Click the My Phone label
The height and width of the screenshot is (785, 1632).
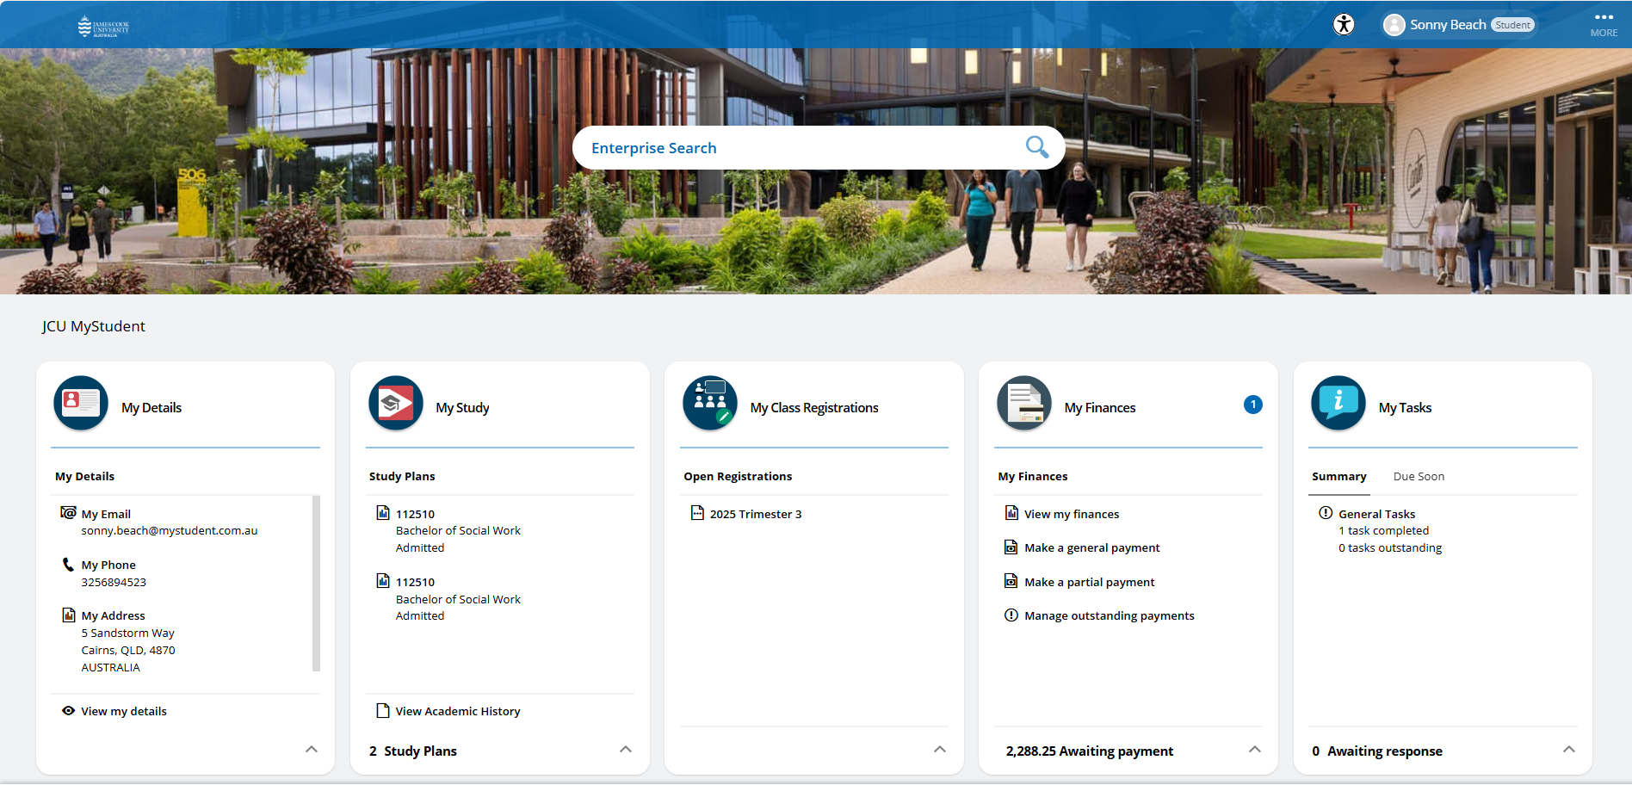108,566
